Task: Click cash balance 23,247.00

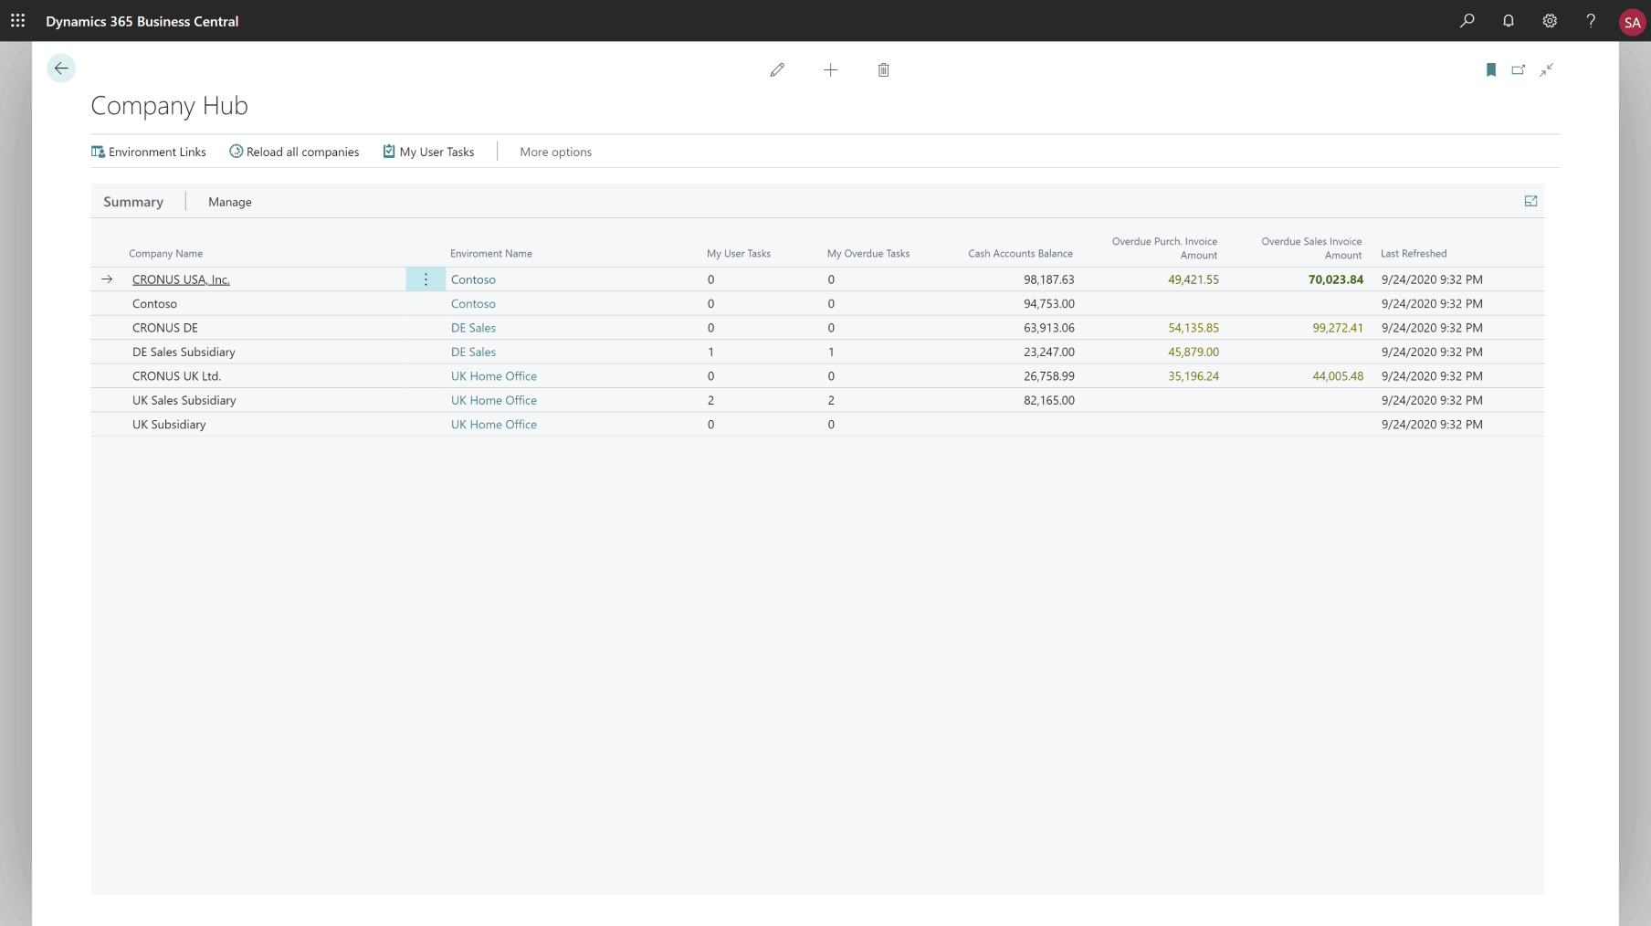Action: [1048, 352]
